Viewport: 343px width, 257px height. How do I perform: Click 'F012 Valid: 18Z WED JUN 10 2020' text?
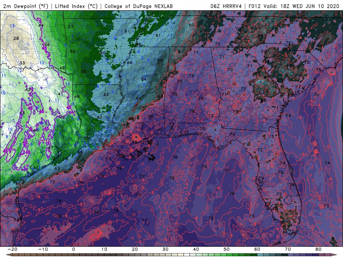294,6
